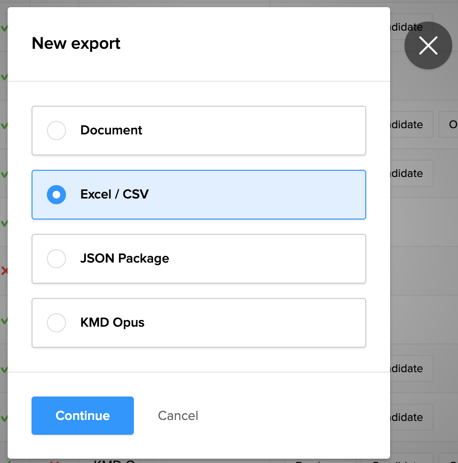Choose the JSON Package radio option
This screenshot has height=463, width=458.
pyautogui.click(x=56, y=259)
